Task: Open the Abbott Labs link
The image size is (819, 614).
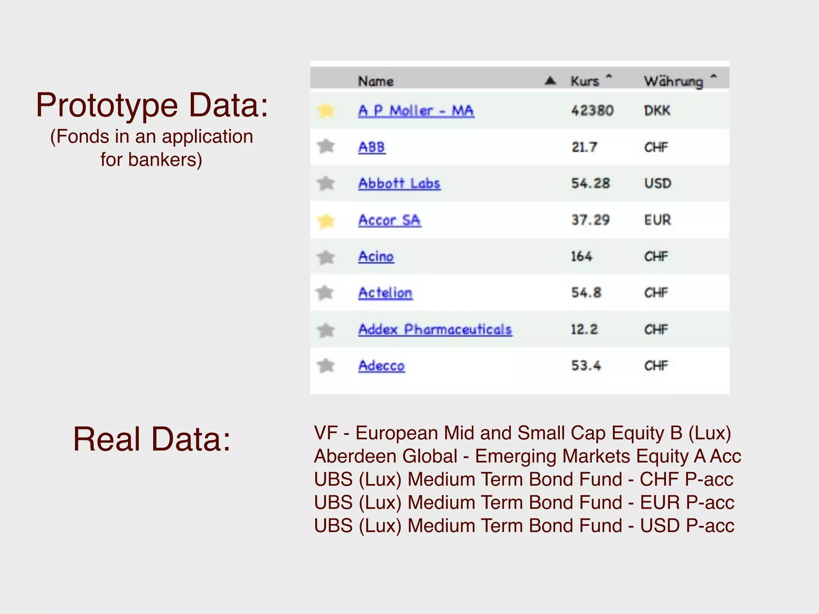Action: point(399,183)
